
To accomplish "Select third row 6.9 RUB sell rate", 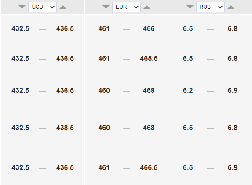I will [233, 90].
